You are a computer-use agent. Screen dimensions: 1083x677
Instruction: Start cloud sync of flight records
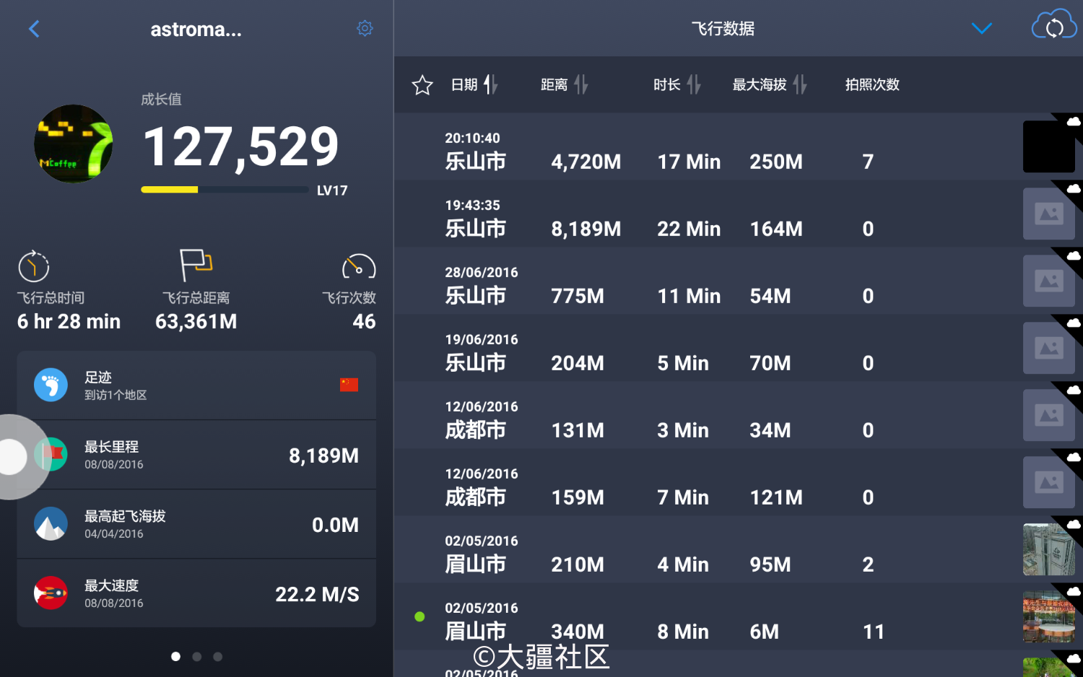tap(1053, 27)
